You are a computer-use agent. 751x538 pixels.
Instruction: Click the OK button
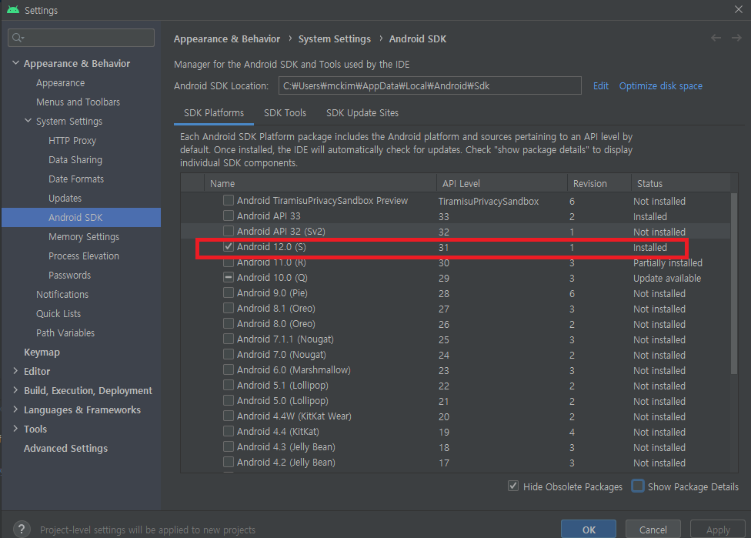[589, 530]
